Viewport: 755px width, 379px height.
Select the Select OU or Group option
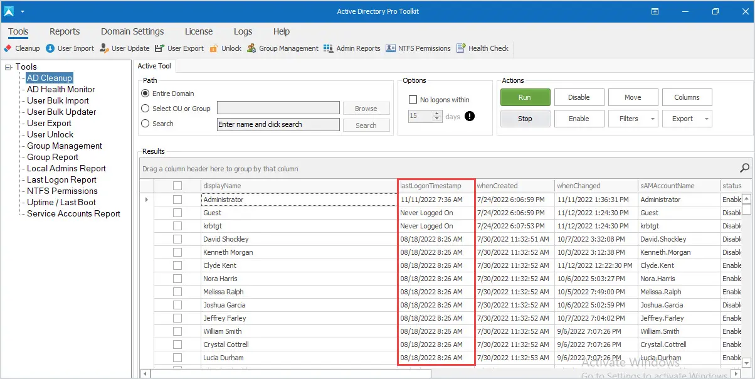pos(145,109)
